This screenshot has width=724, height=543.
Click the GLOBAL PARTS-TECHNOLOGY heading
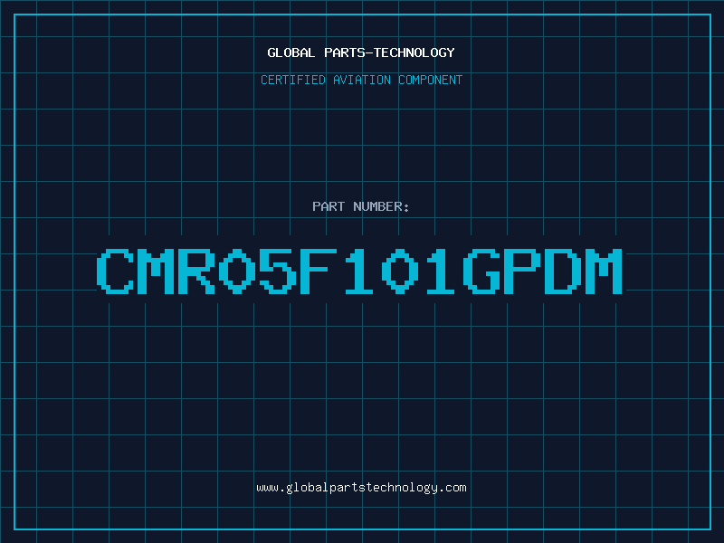361,52
